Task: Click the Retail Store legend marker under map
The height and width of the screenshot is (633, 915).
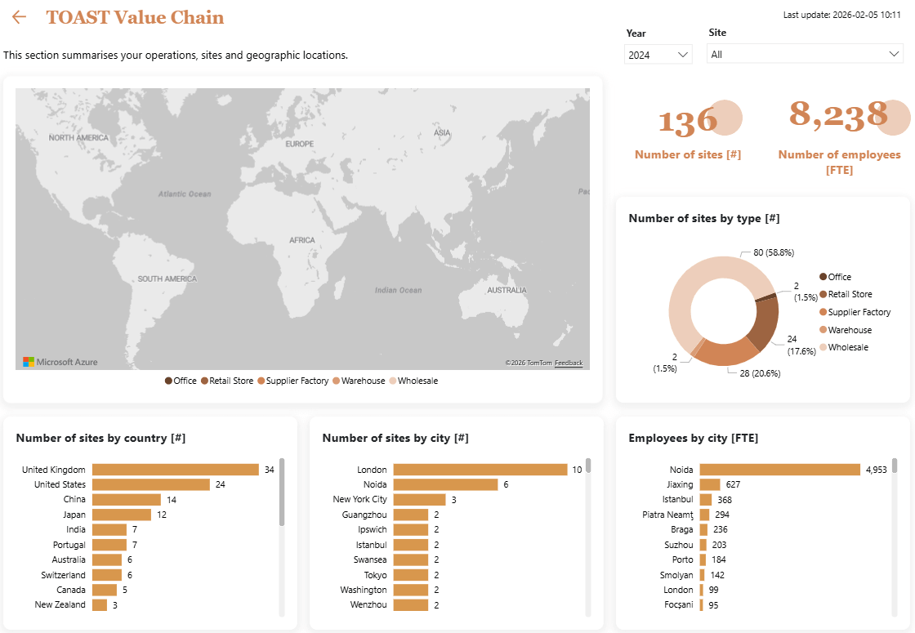Action: coord(204,381)
